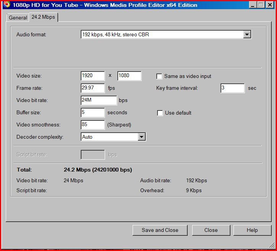Enable the Same as video input checkbox
This screenshot has height=251, width=277.
pos(159,76)
